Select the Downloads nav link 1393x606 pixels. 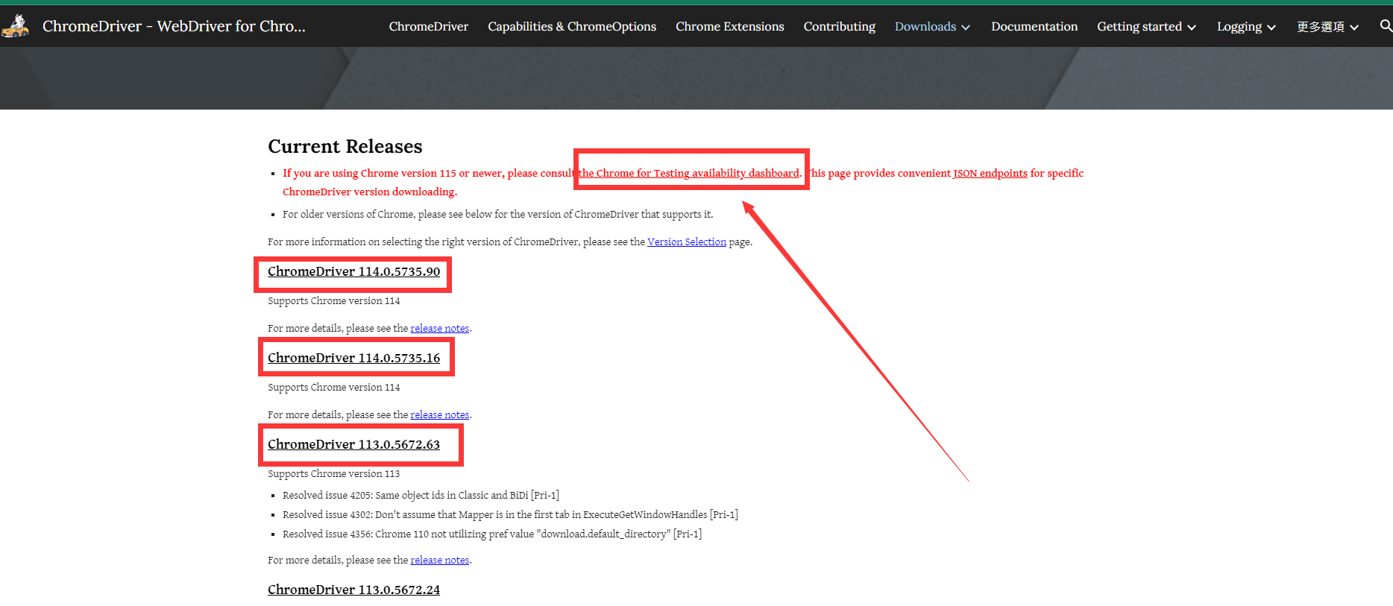pos(925,26)
